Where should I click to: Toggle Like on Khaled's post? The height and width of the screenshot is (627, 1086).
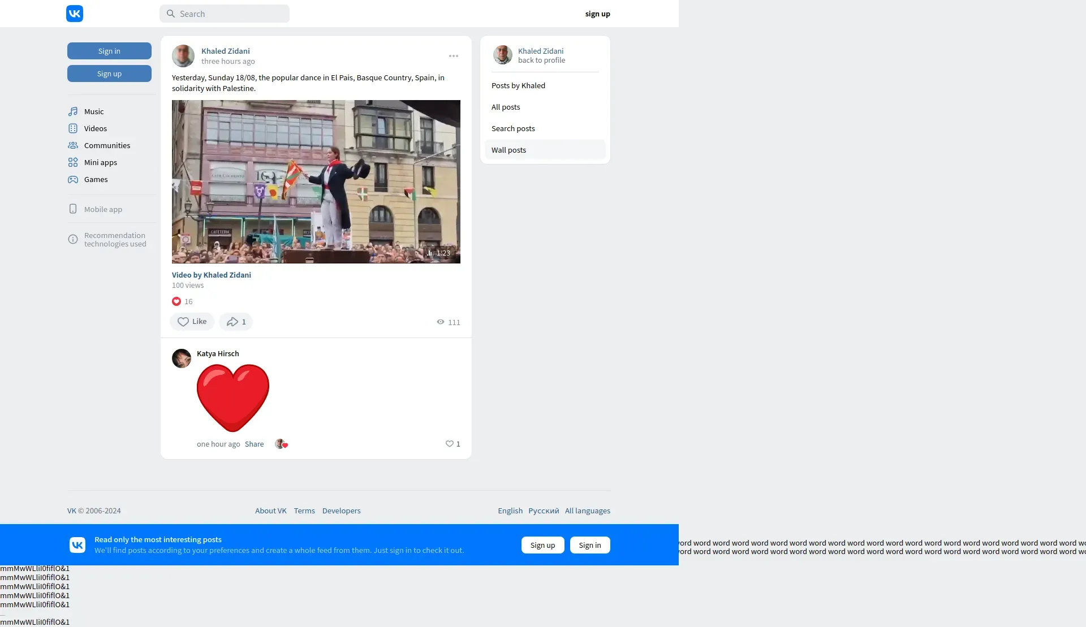pos(192,322)
